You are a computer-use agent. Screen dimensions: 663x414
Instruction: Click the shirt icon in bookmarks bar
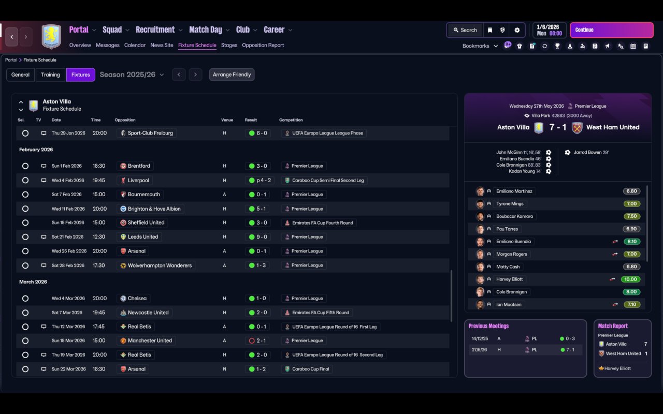pyautogui.click(x=520, y=46)
